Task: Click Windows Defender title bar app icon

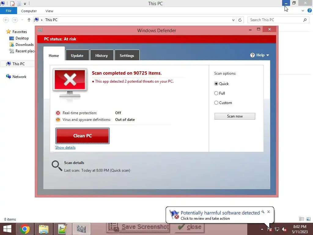Action: click(40, 30)
